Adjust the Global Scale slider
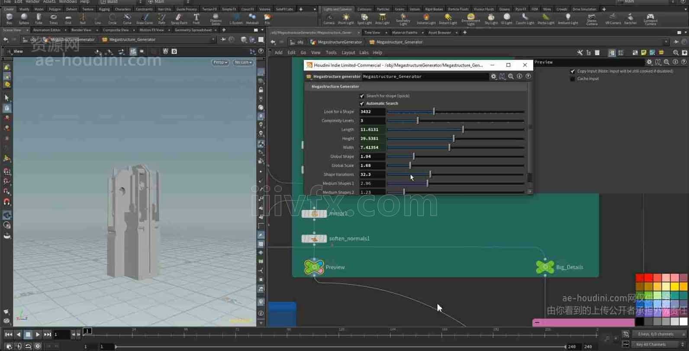This screenshot has width=689, height=351. coord(455,165)
